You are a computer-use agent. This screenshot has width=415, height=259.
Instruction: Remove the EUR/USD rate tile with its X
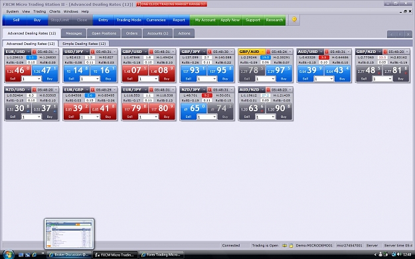pos(56,52)
